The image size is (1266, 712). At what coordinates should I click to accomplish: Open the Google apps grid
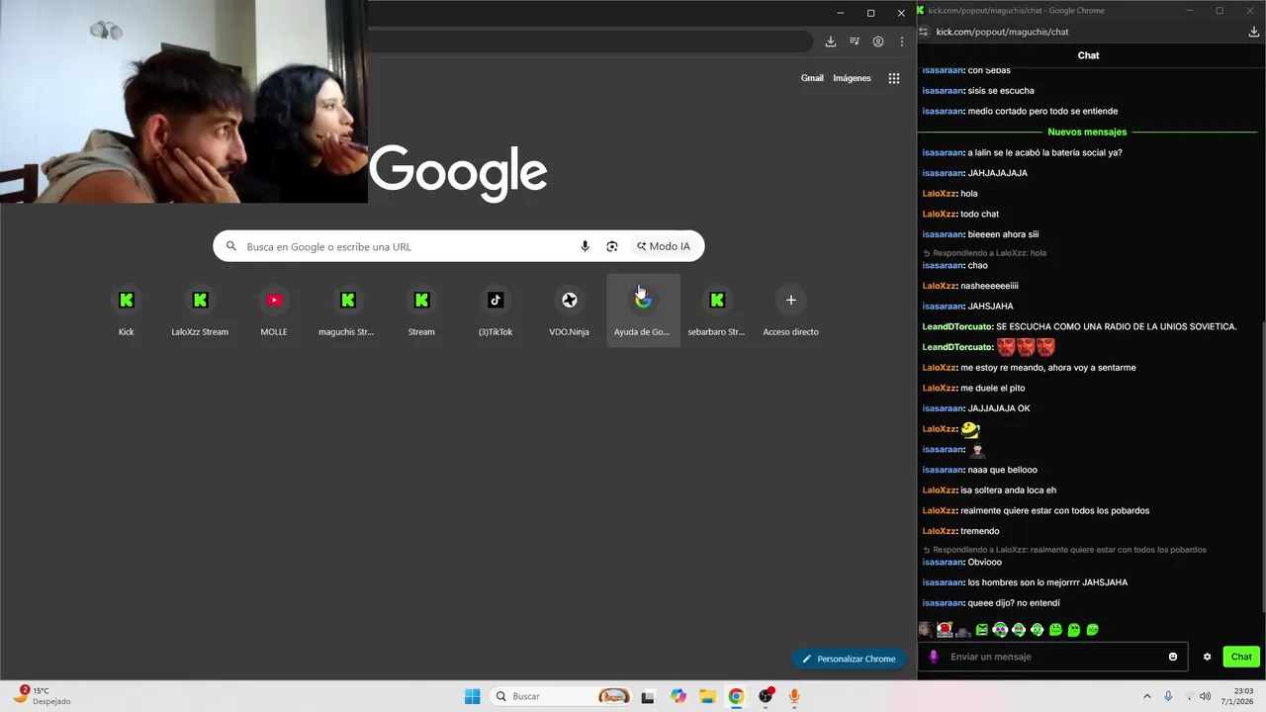point(894,78)
